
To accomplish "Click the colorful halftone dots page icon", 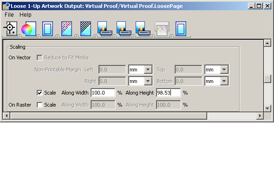I will coord(66,29).
